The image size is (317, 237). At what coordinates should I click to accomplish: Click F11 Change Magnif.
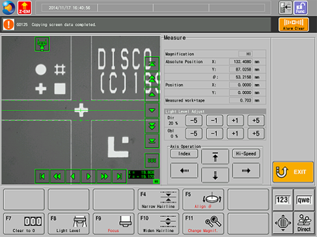tap(203, 224)
